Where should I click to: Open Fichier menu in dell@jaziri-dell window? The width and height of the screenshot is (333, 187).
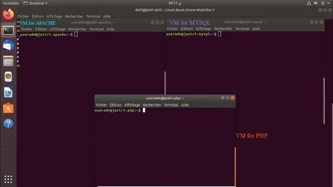coord(23,16)
